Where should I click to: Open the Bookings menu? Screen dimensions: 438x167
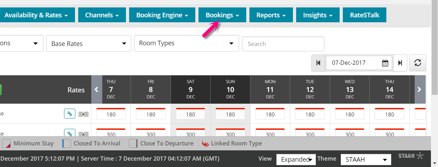(x=222, y=15)
